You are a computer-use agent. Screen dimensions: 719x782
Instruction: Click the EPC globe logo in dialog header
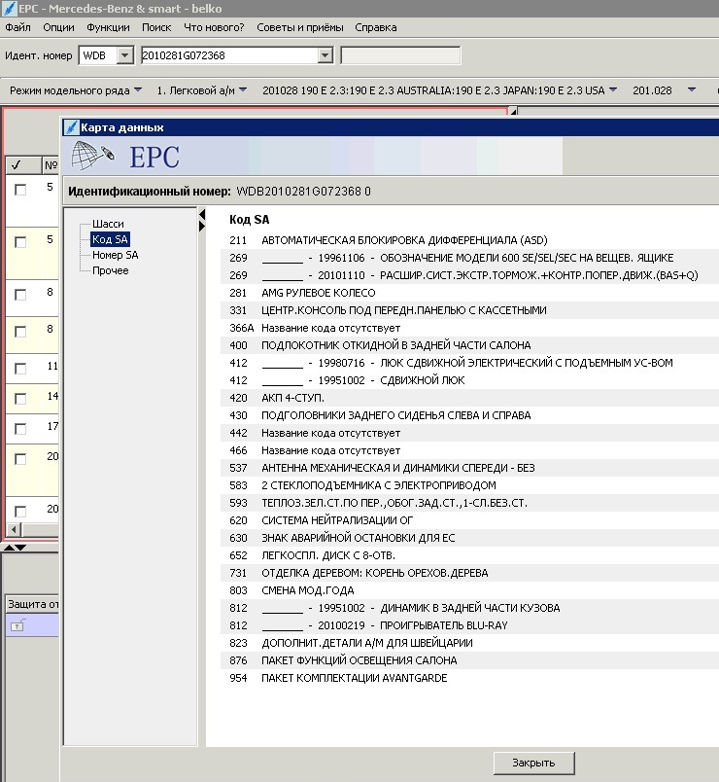pyautogui.click(x=94, y=157)
